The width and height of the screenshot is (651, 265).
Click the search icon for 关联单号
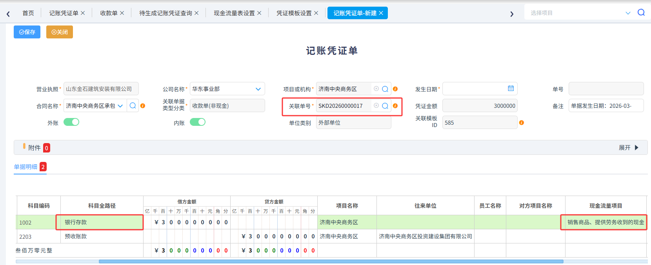385,106
